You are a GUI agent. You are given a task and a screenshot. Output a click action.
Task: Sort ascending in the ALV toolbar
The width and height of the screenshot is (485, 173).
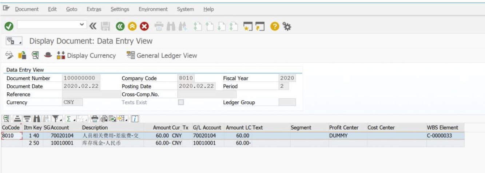pos(17,118)
